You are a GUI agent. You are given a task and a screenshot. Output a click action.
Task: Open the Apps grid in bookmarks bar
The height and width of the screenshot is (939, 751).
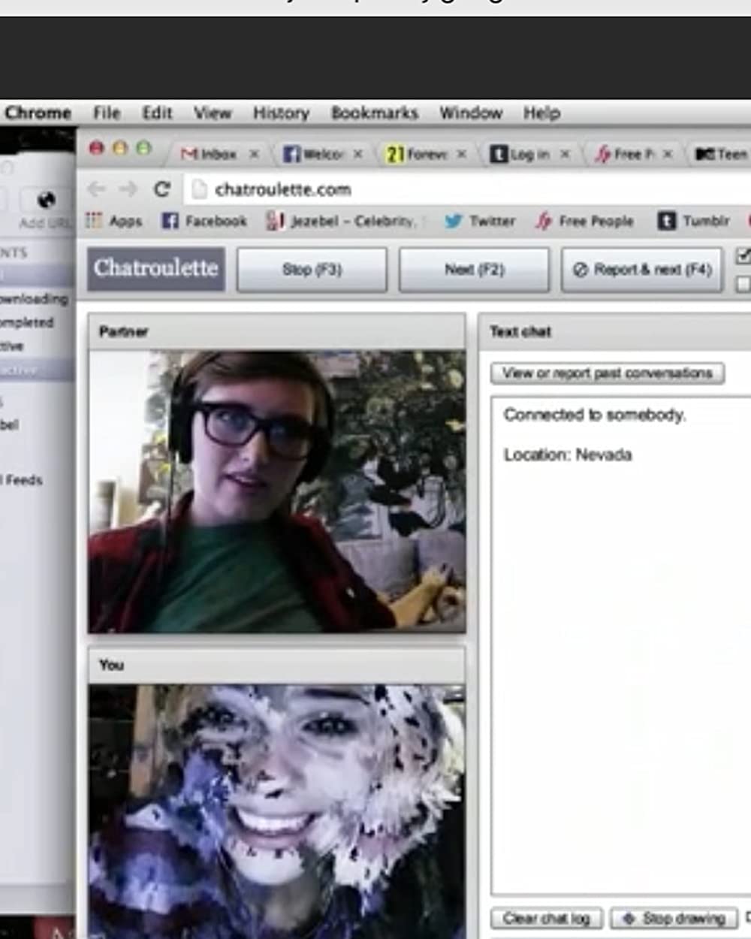point(113,221)
